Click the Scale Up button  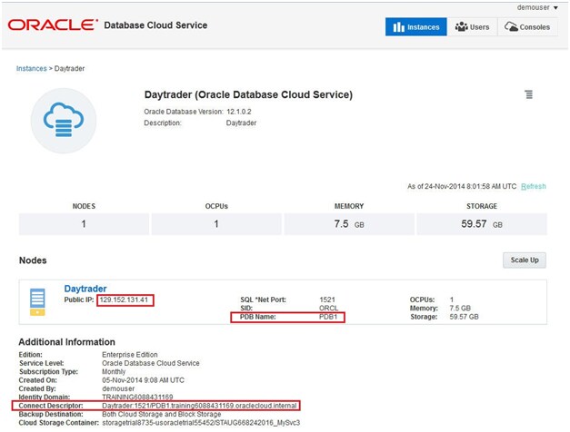(x=525, y=260)
